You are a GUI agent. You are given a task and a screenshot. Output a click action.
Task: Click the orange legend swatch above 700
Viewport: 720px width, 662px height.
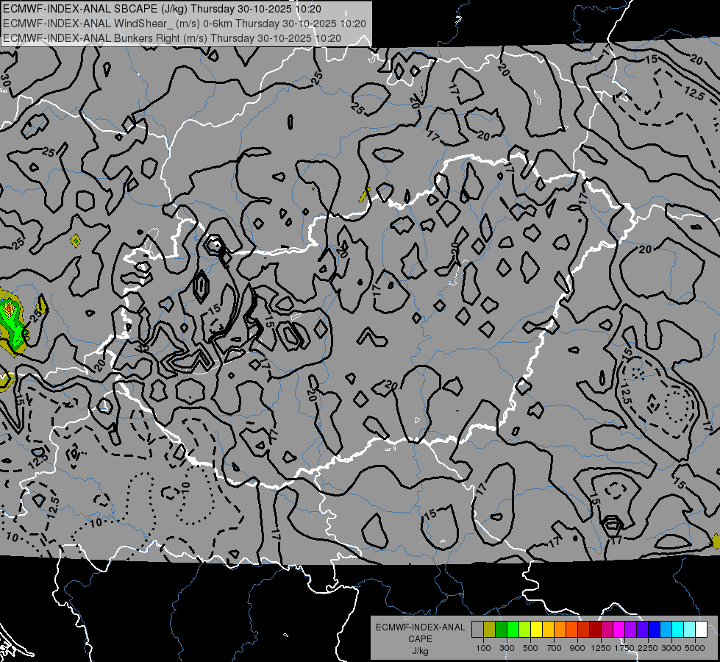[560, 630]
